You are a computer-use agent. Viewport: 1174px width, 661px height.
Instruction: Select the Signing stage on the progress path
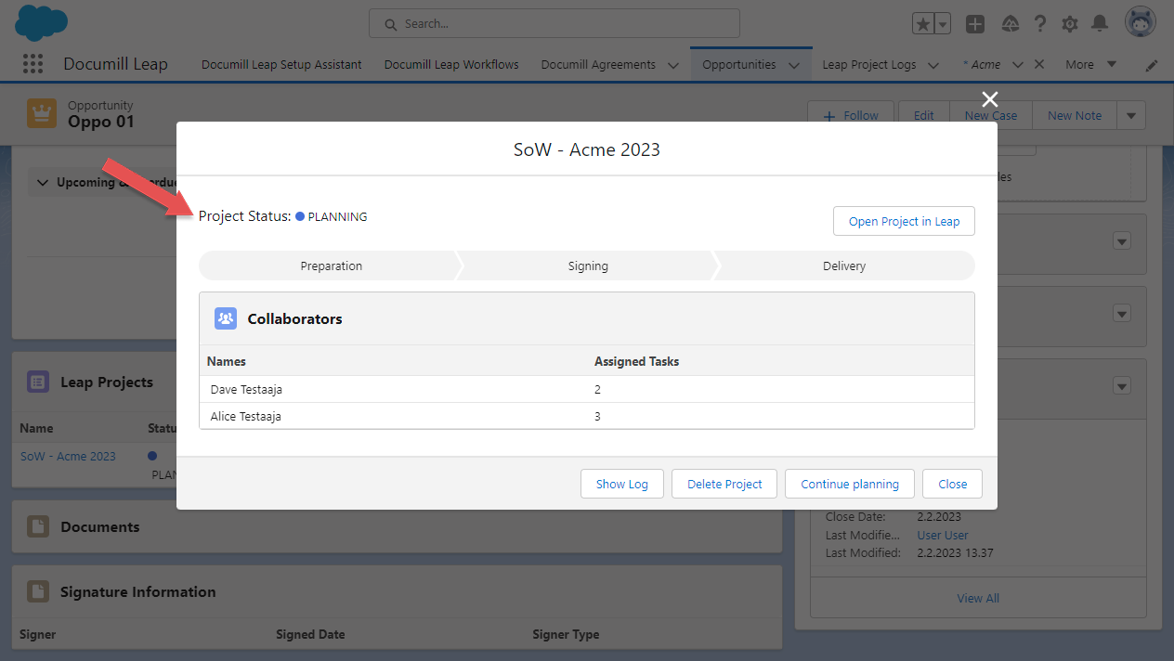587,266
